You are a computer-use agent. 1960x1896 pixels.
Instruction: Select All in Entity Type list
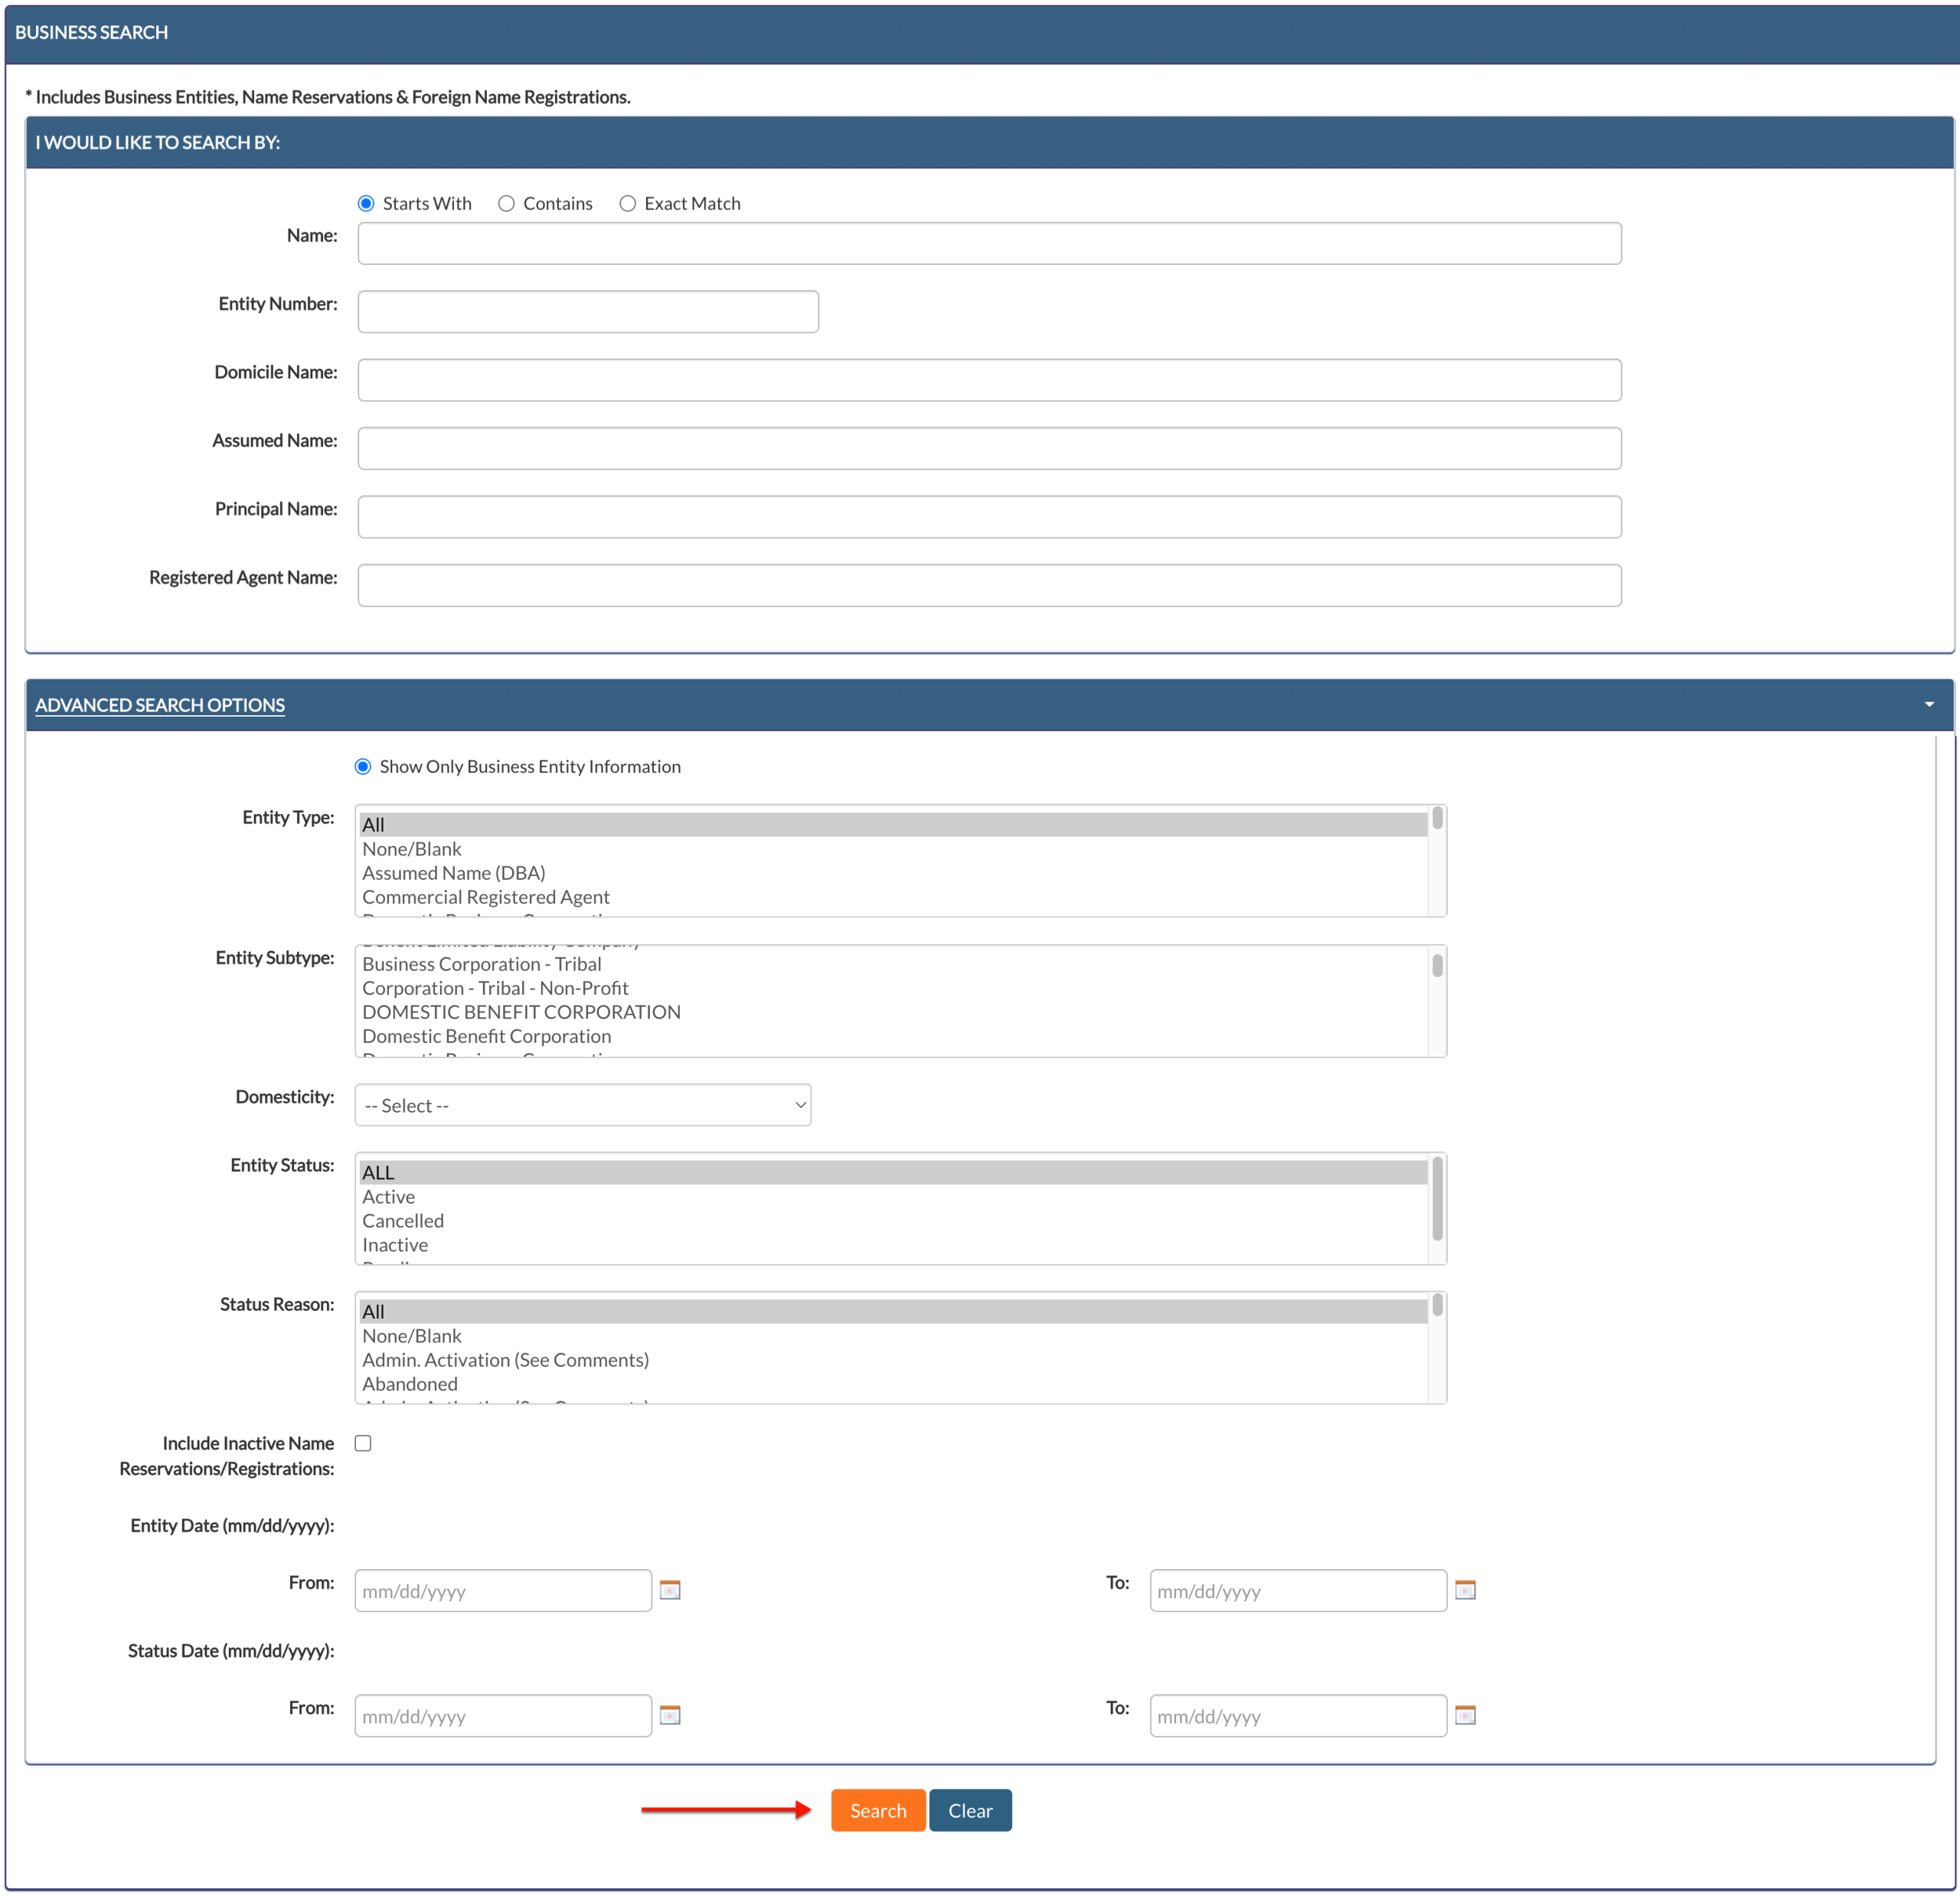pyautogui.click(x=893, y=824)
